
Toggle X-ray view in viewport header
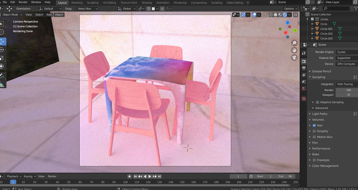click(x=264, y=15)
